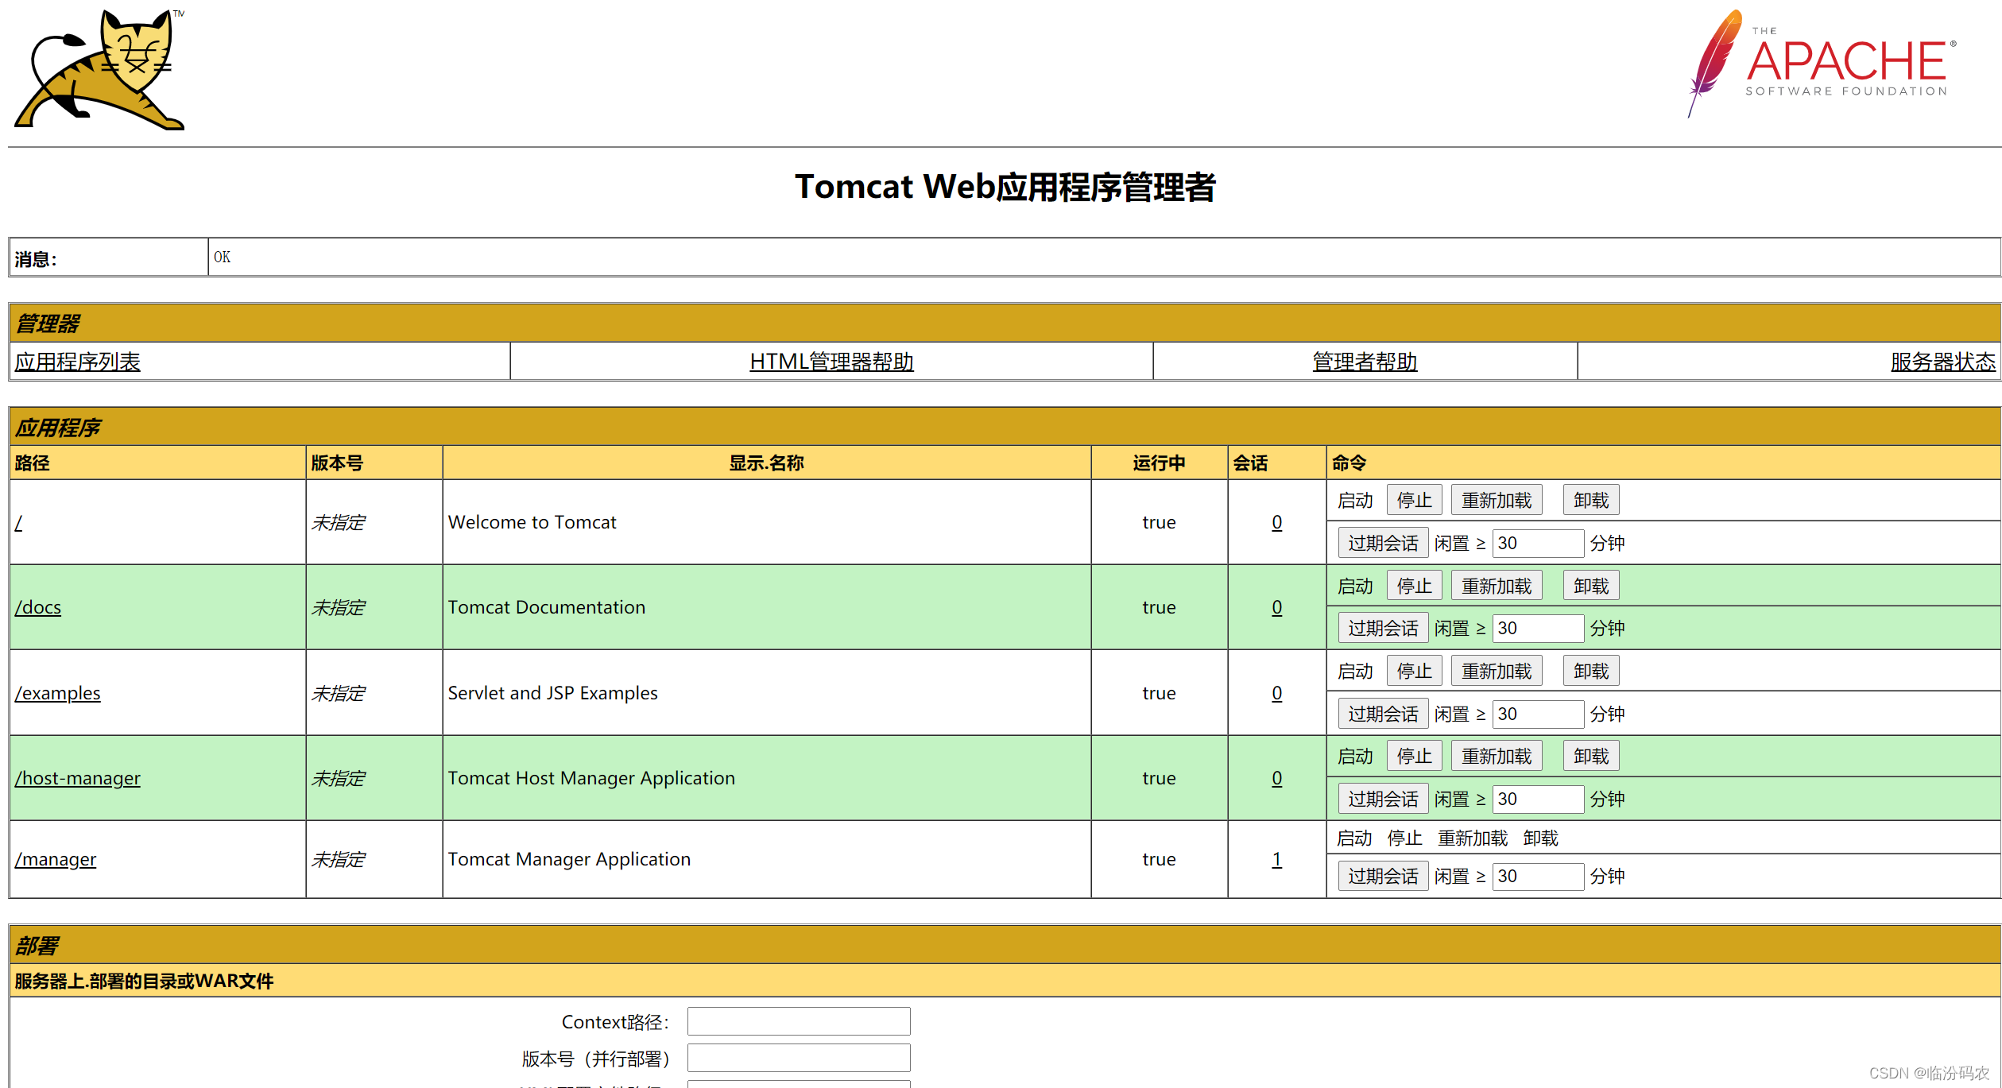Go to 服务器状态 page
The image size is (2002, 1088).
tap(1942, 362)
